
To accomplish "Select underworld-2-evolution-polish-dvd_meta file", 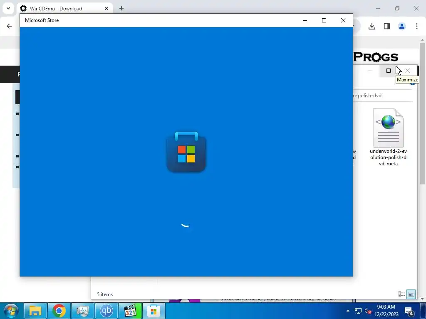I will point(388,137).
